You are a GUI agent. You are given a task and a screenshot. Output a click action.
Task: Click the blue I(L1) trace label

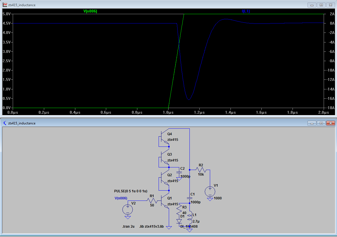coord(246,11)
